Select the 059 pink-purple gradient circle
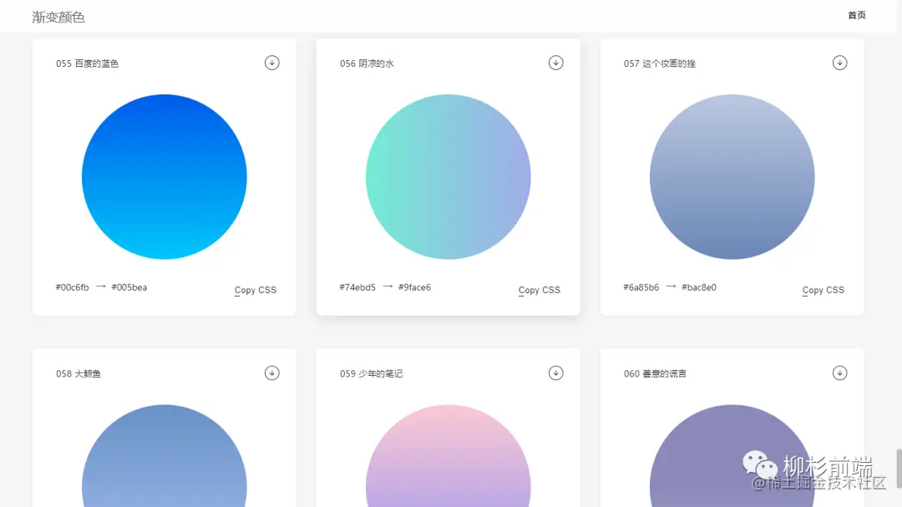 (x=448, y=456)
